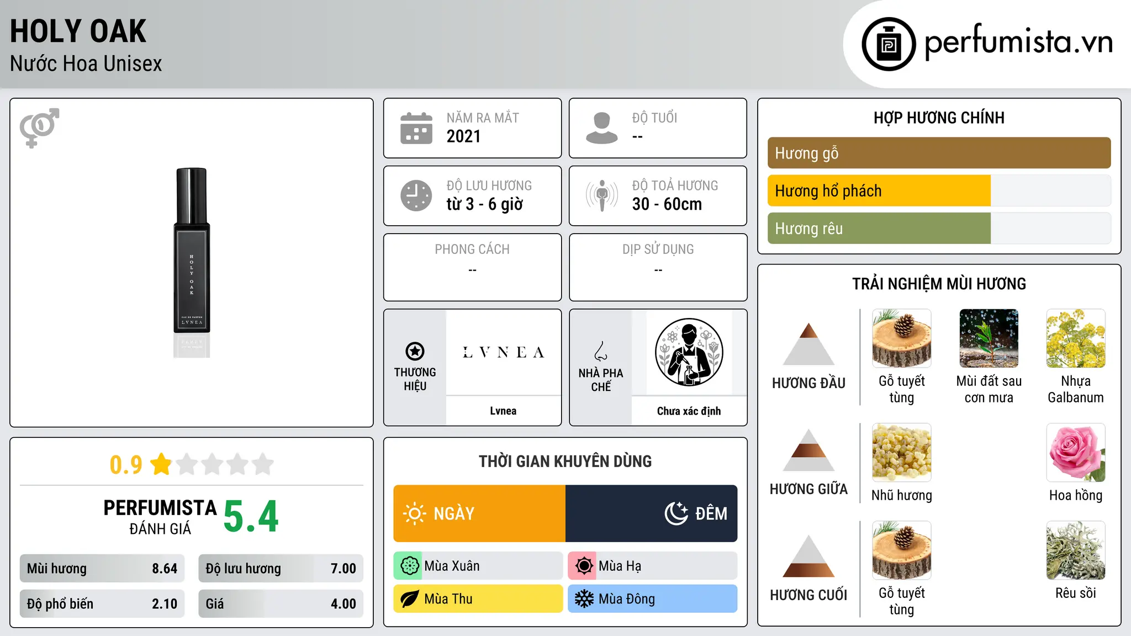This screenshot has height=636, width=1131.
Task: Click the Dịp sử dụng card
Action: click(x=658, y=267)
